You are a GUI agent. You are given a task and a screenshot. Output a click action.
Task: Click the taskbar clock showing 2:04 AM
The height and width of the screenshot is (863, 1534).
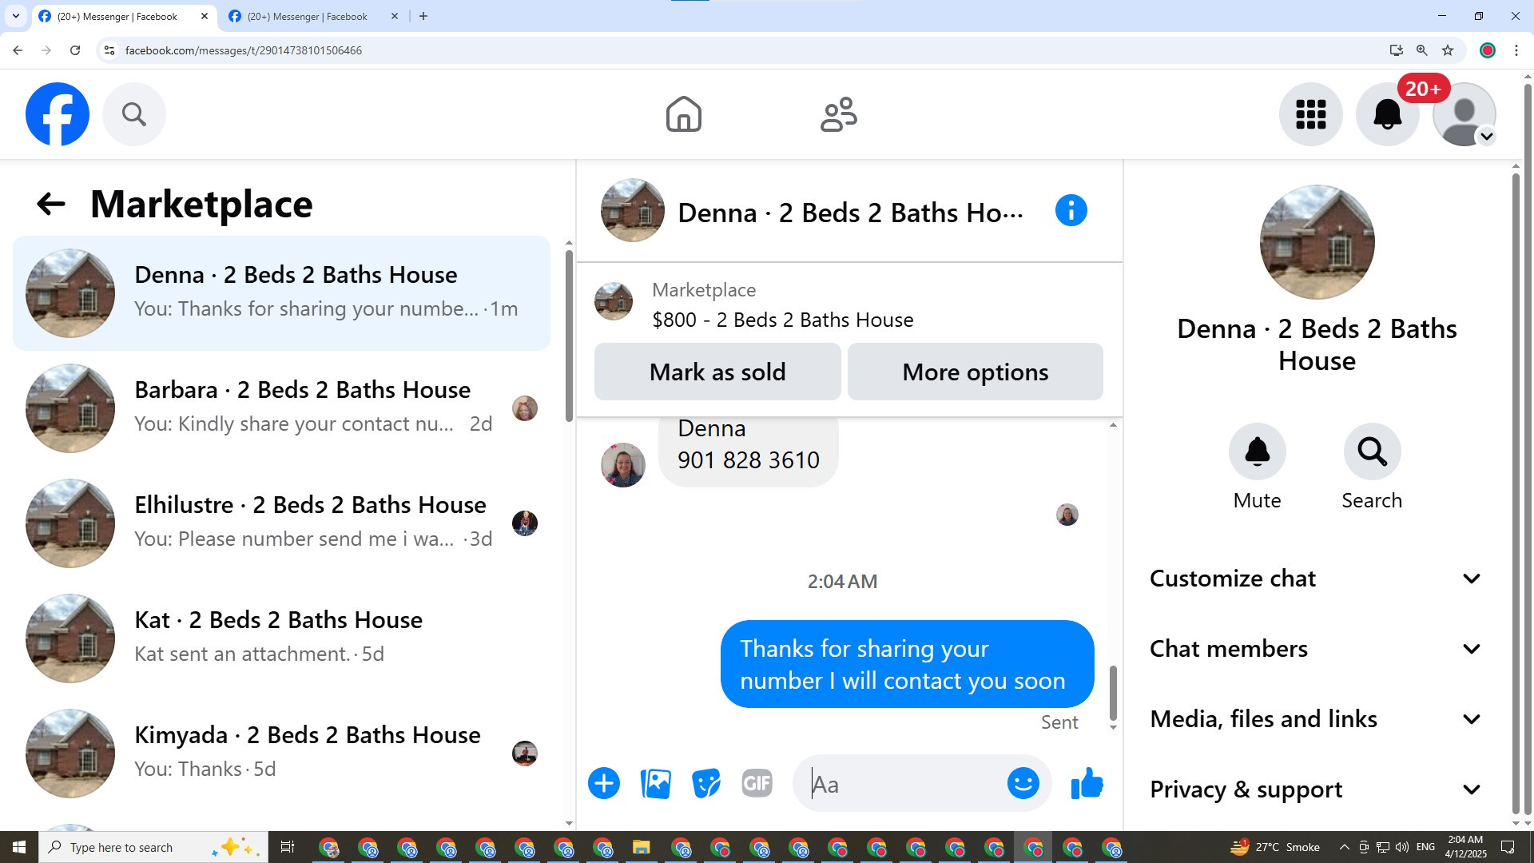1465,847
